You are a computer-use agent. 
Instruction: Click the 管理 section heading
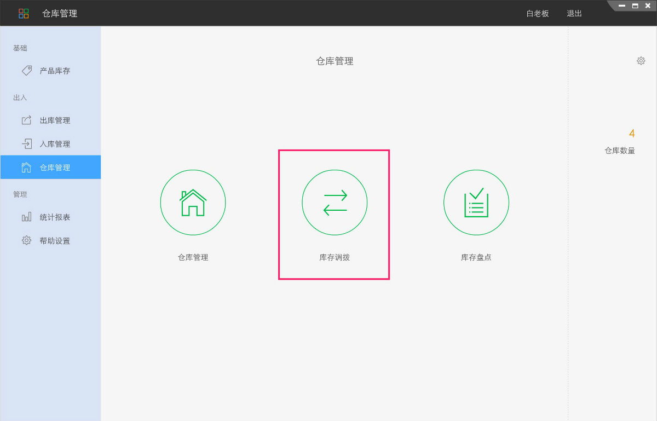pyautogui.click(x=20, y=194)
